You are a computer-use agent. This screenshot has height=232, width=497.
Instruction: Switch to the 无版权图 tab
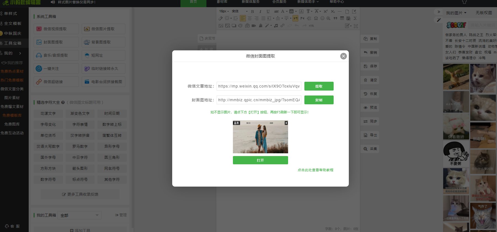click(x=484, y=13)
